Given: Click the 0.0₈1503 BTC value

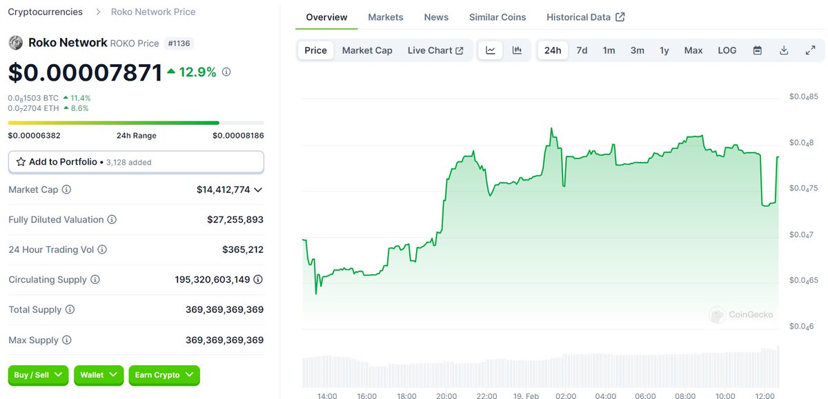Looking at the screenshot, I should coord(33,98).
